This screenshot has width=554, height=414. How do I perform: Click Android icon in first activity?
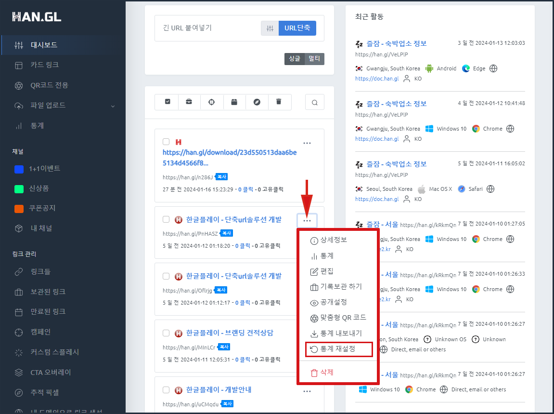point(429,68)
